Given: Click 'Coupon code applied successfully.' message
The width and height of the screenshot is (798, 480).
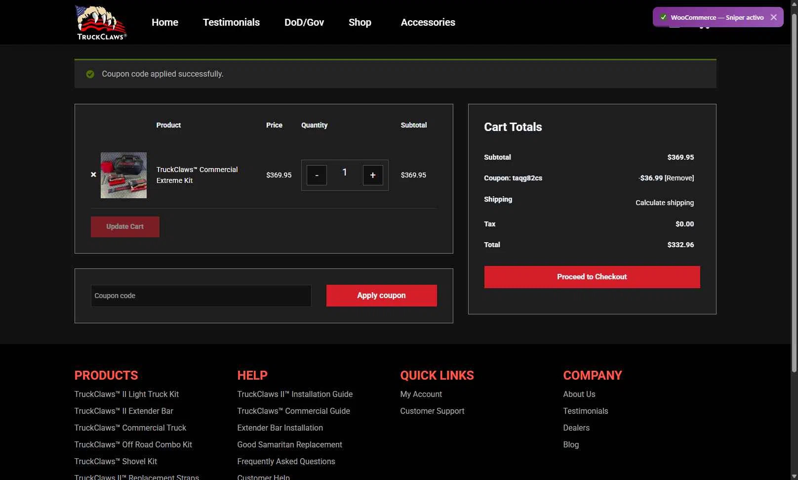Looking at the screenshot, I should (x=162, y=74).
